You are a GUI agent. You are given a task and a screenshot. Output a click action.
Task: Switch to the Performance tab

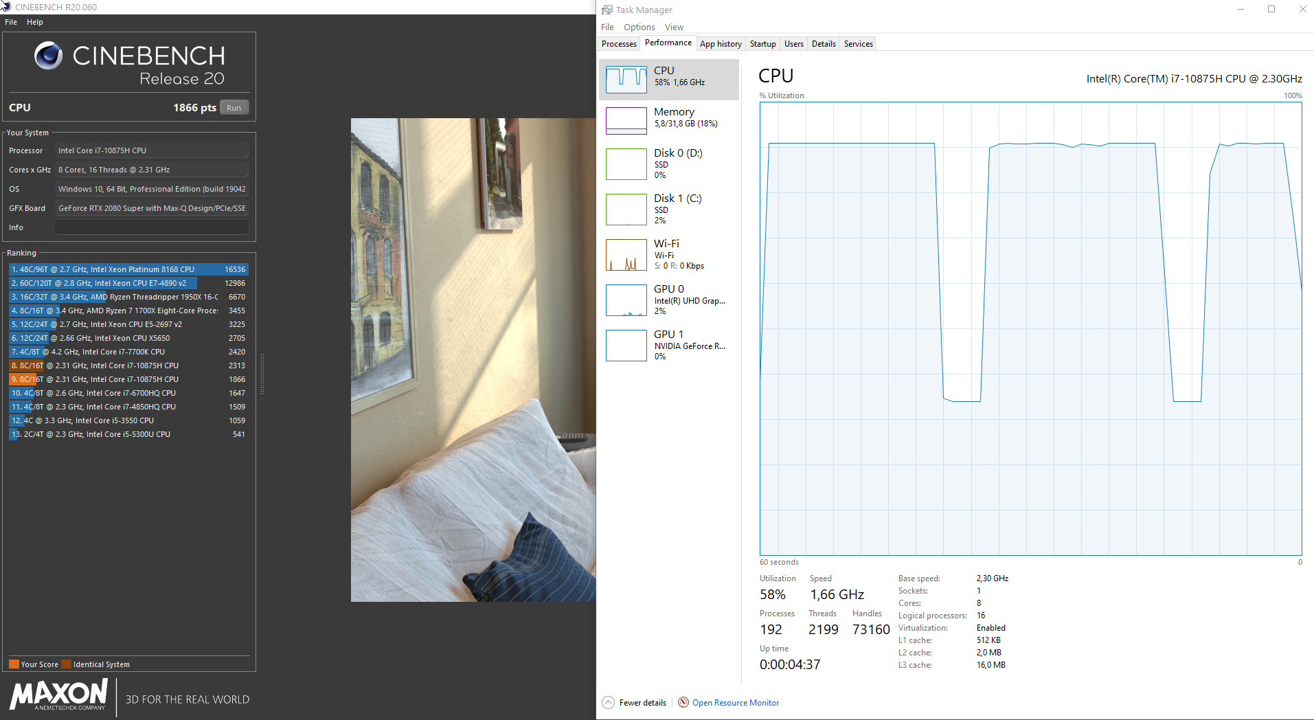(x=668, y=43)
